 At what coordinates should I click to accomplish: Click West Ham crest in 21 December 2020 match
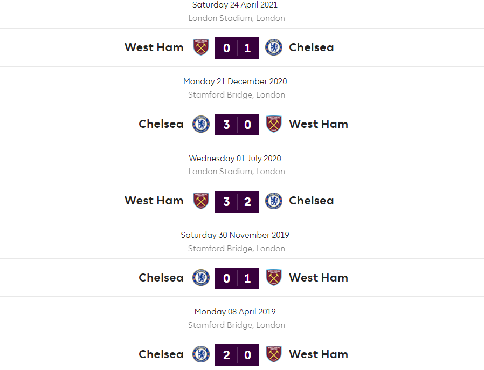(274, 124)
